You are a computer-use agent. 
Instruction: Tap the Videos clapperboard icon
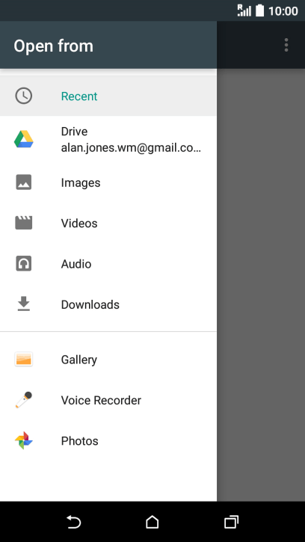tap(23, 223)
